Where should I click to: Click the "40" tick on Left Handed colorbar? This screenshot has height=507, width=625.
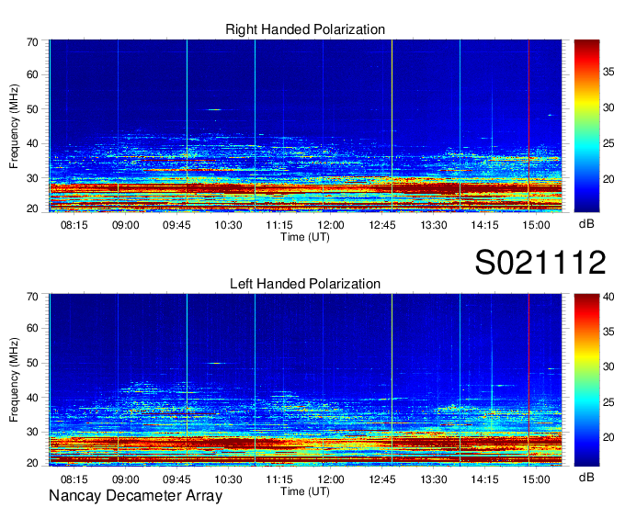tap(608, 297)
